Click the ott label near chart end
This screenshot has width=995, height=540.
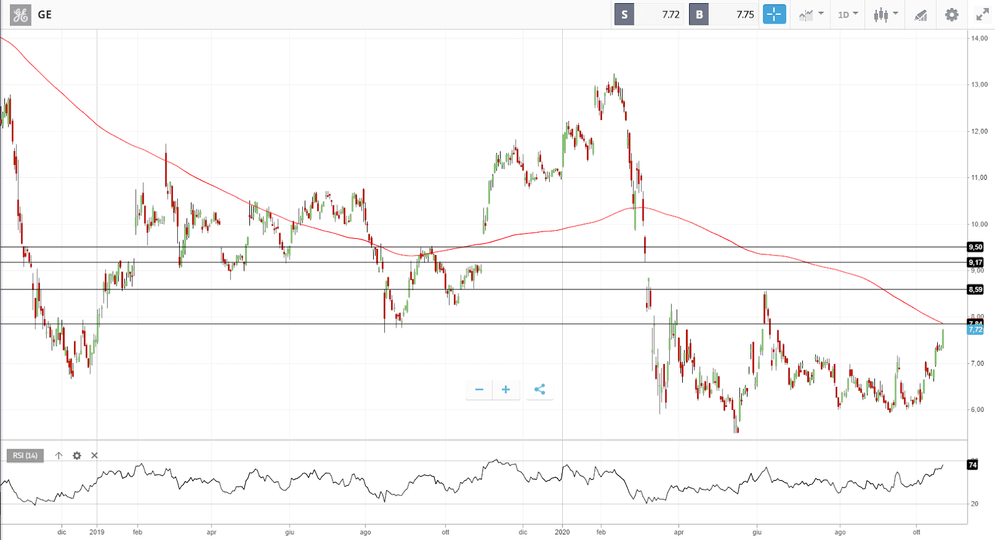coord(916,532)
